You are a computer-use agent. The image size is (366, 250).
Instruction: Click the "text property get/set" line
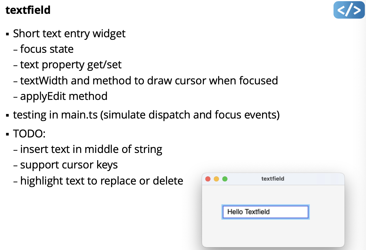click(x=71, y=65)
